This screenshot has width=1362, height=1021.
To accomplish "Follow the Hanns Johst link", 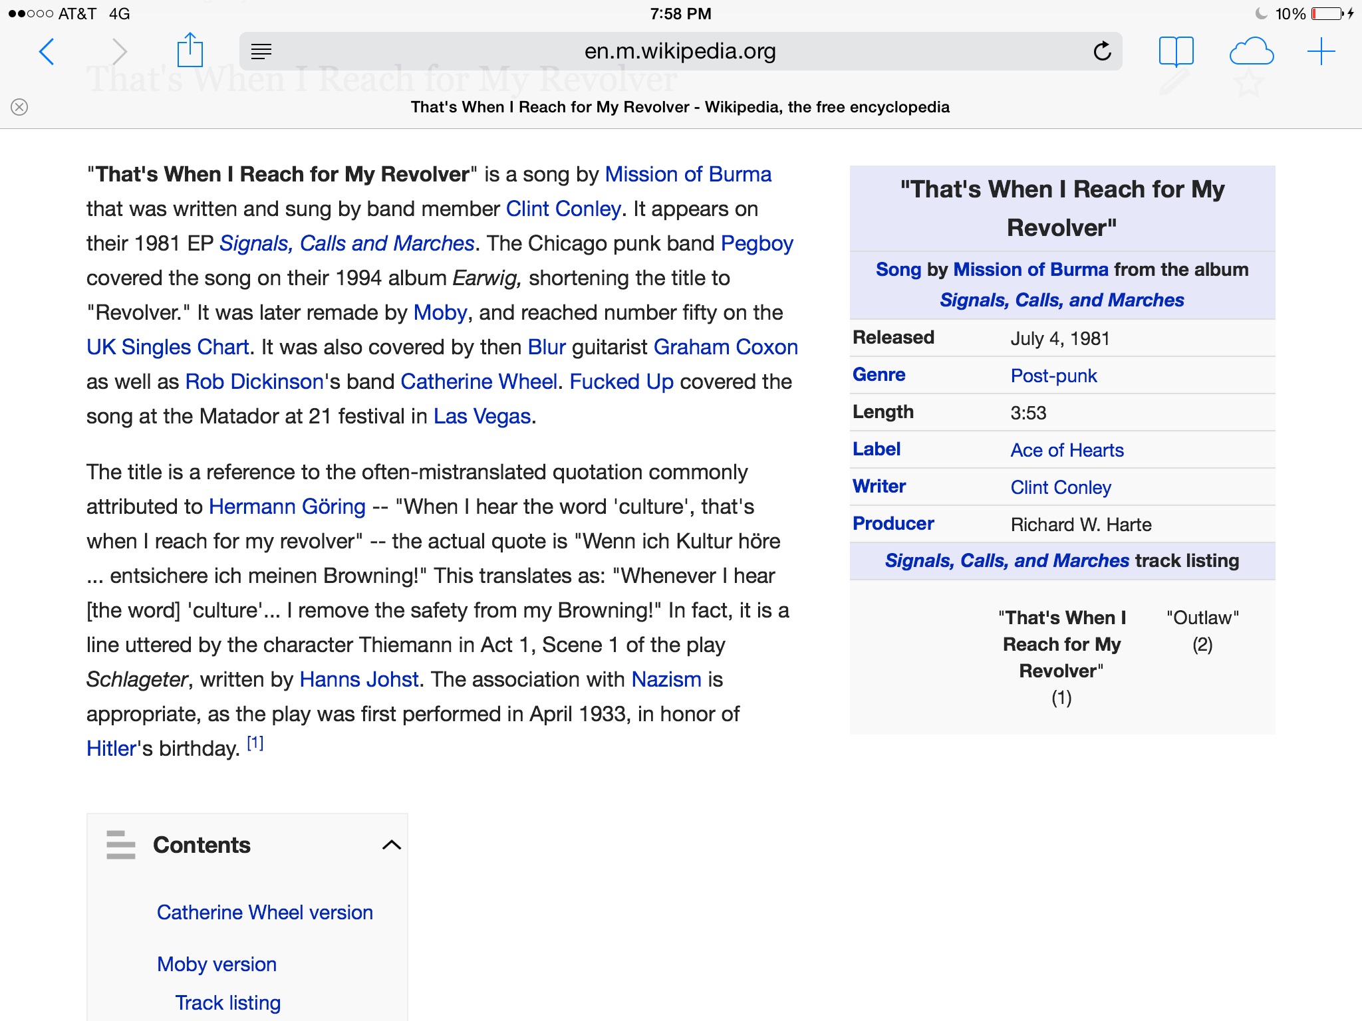I will point(359,679).
